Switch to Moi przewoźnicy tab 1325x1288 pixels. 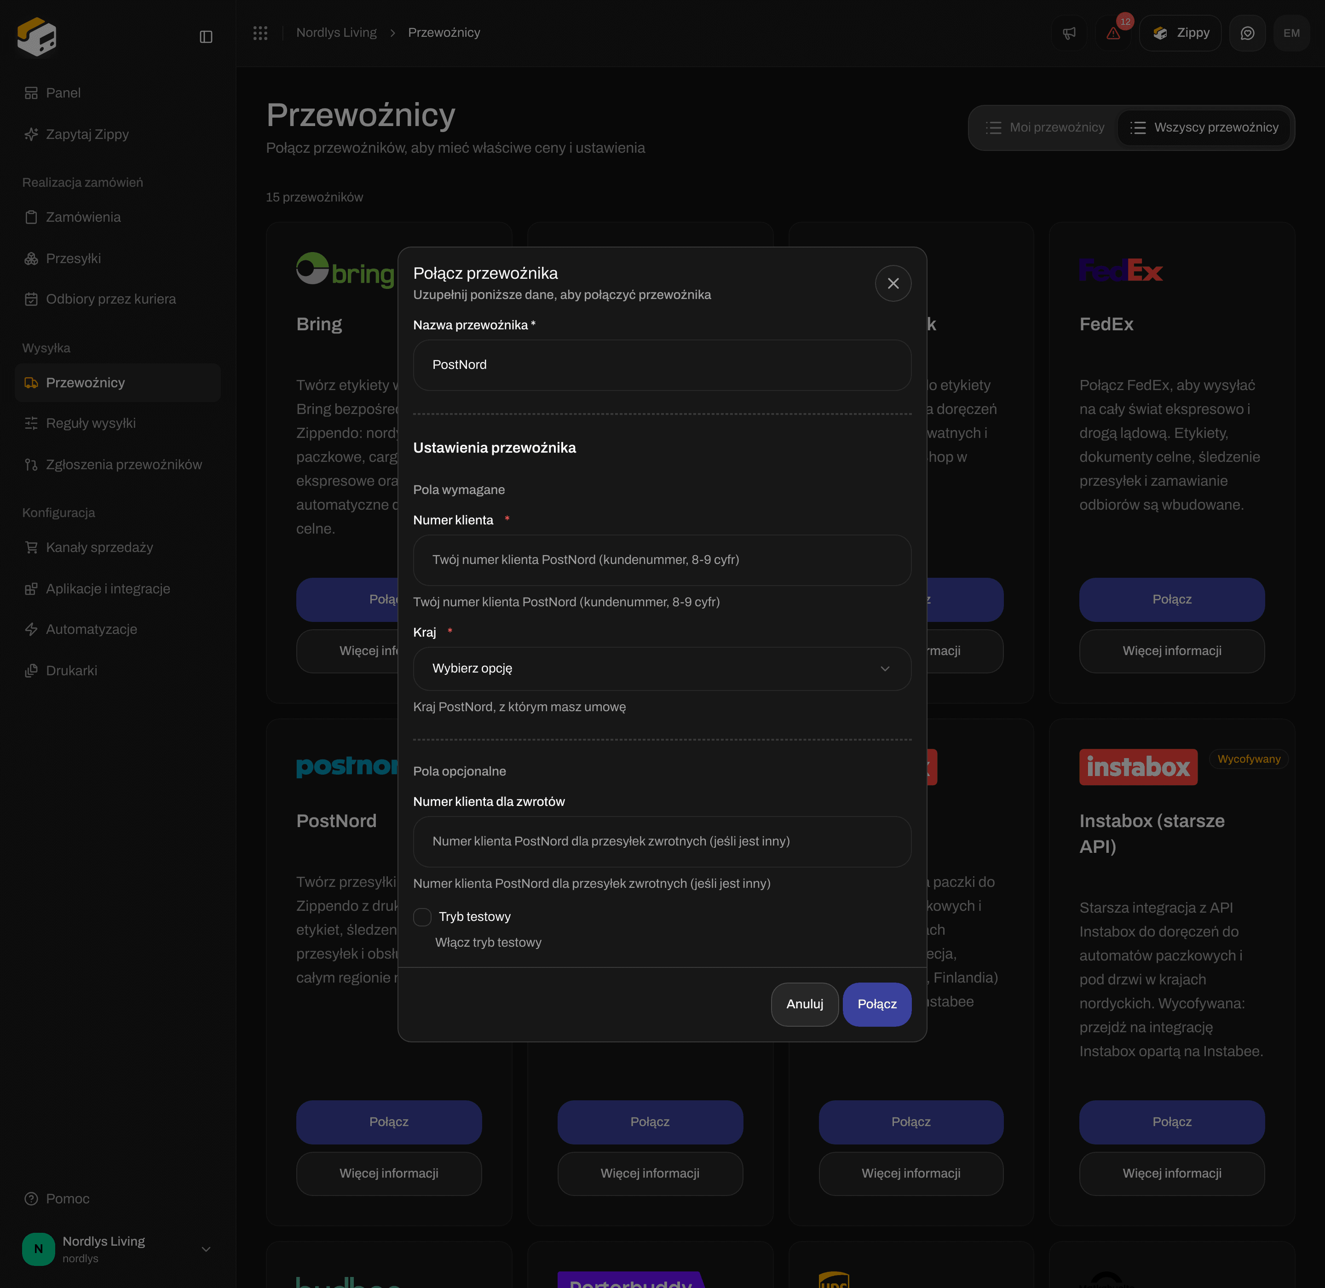pos(1044,128)
